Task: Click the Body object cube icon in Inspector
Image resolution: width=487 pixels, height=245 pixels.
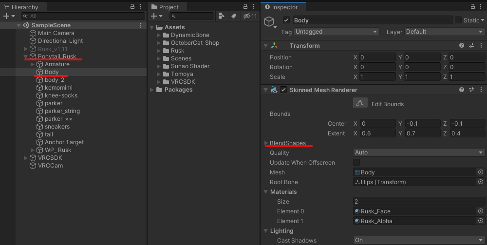Action: 269,21
